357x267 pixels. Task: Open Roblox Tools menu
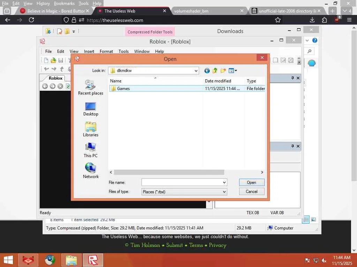[x=123, y=51]
